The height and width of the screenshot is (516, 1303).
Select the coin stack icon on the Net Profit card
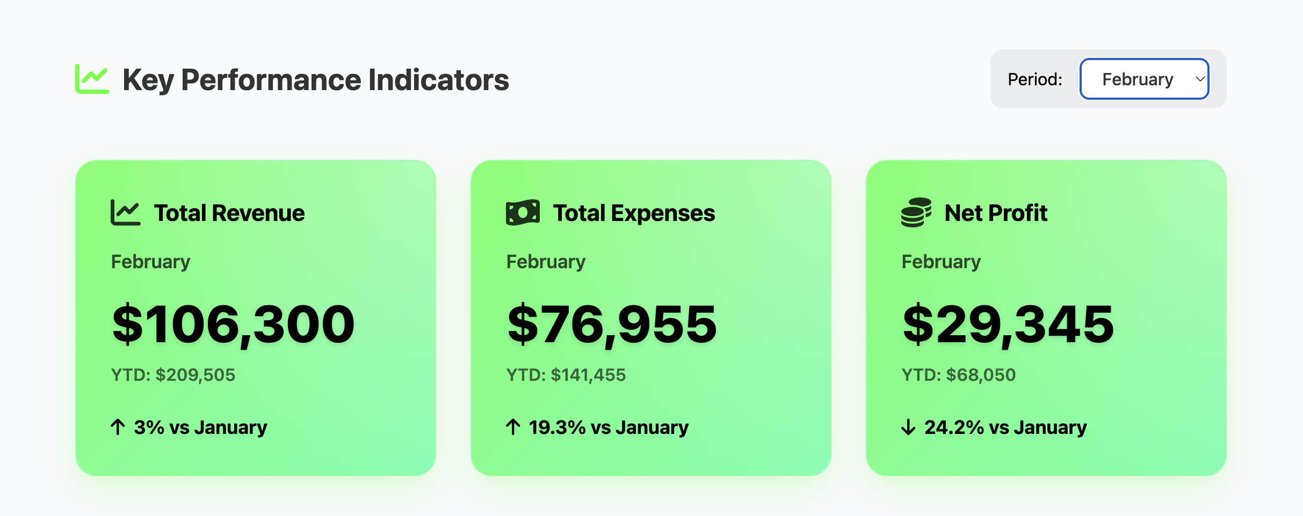pyautogui.click(x=916, y=212)
